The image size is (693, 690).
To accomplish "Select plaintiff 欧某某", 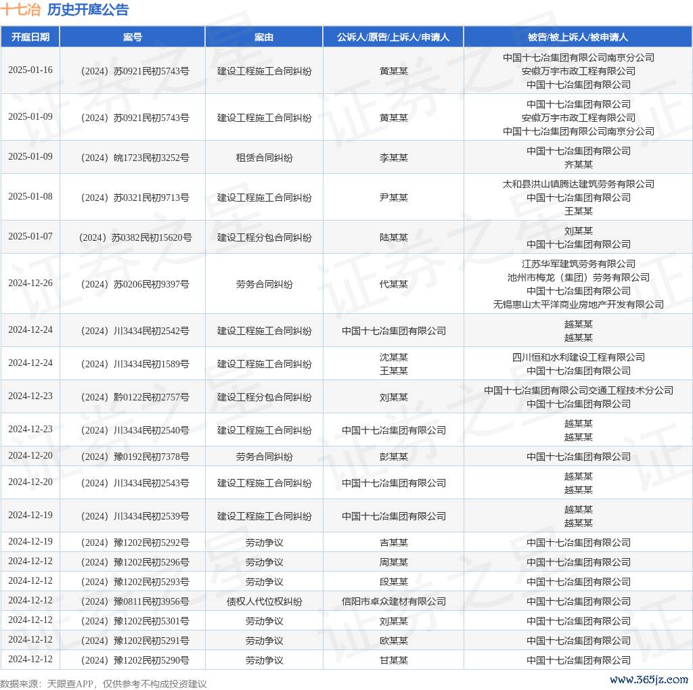I will coord(393,641).
